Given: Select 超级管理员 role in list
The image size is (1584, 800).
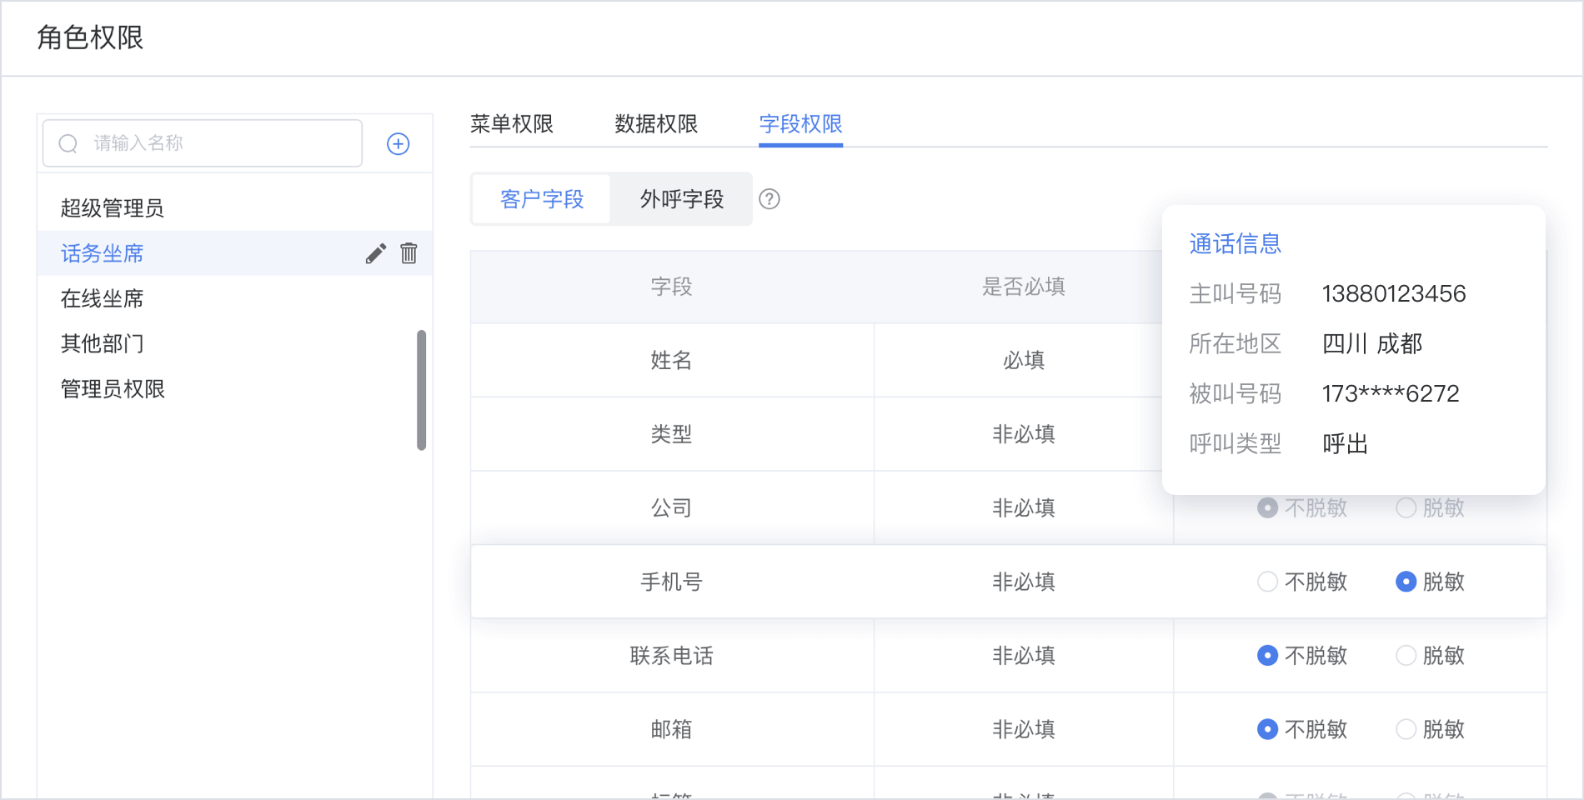Looking at the screenshot, I should (113, 208).
